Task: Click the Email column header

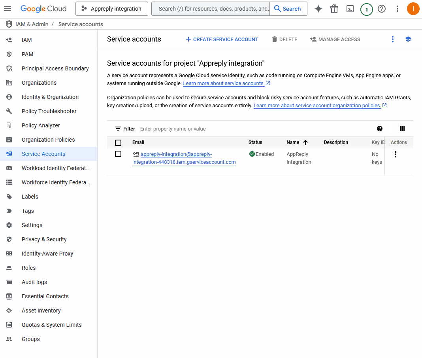Action: (138, 142)
